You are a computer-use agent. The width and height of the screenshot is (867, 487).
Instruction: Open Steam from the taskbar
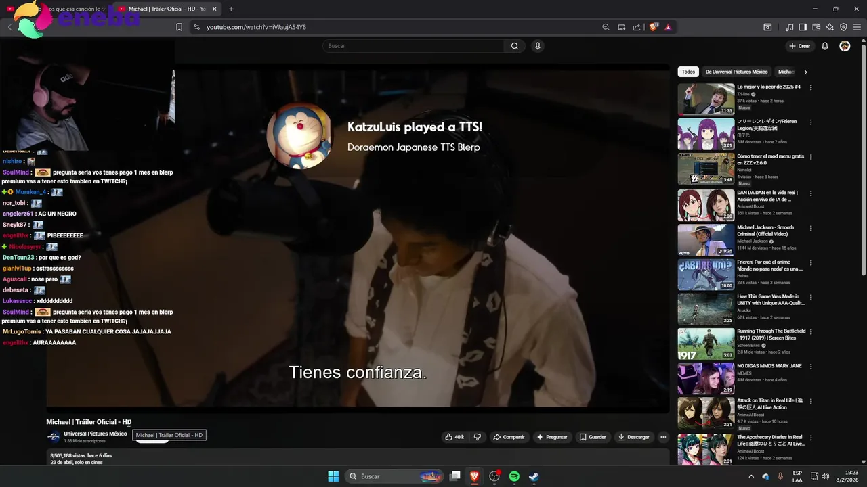(x=534, y=476)
